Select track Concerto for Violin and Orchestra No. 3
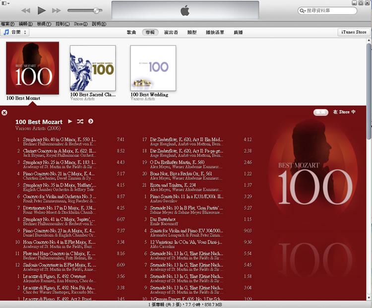The image size is (372, 308). coord(70,198)
